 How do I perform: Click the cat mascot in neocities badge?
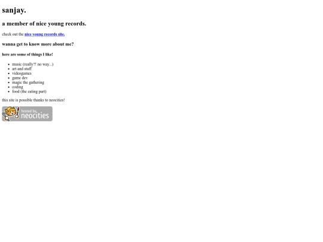click(x=10, y=114)
